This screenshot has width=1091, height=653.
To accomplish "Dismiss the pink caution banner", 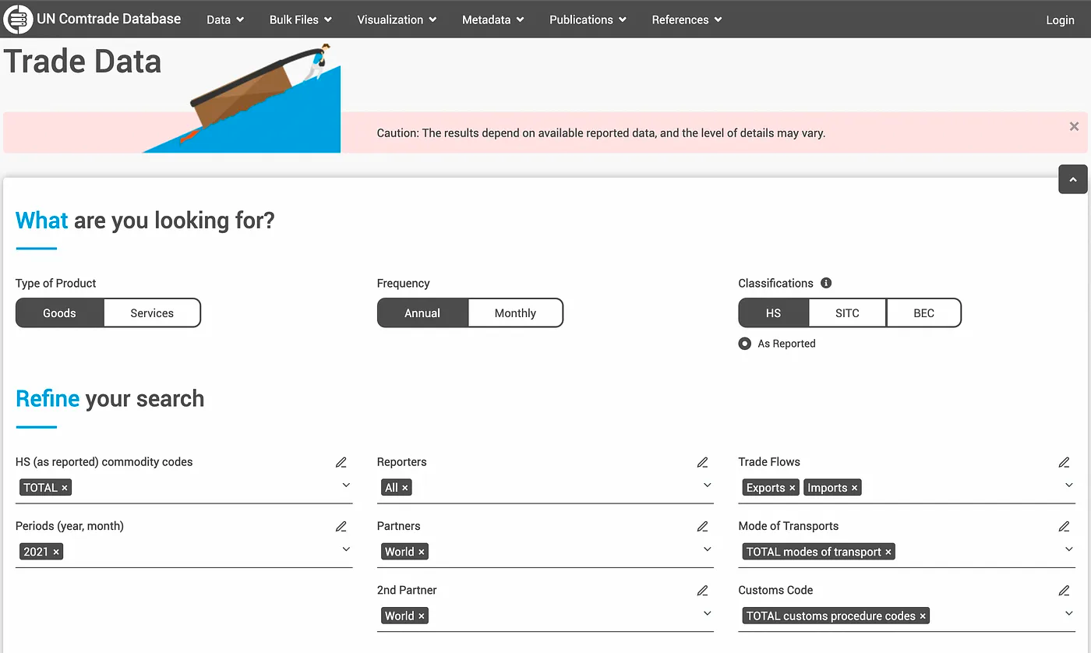I will point(1074,126).
